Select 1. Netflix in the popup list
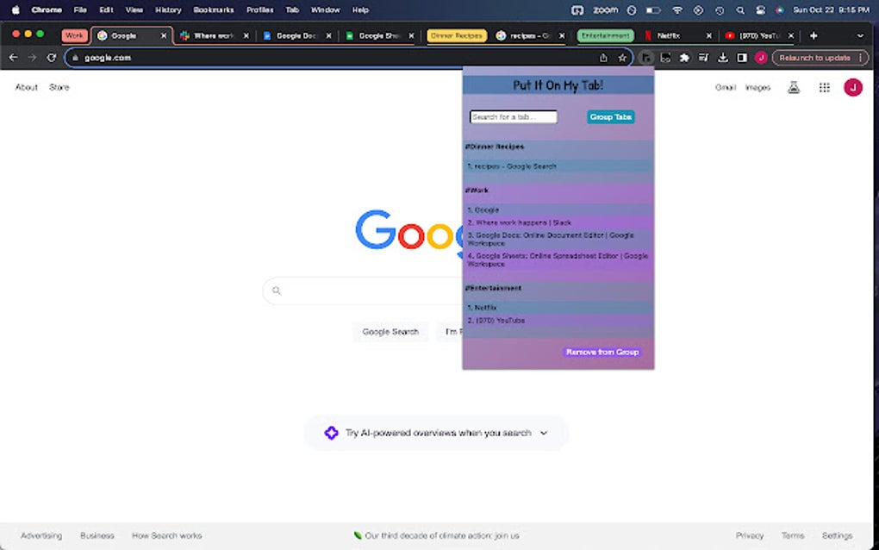Viewport: 879px width, 550px height. click(x=558, y=307)
